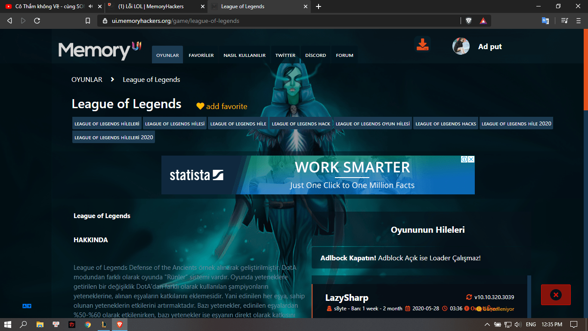Open the TWİTTER navigation link
Image resolution: width=588 pixels, height=331 pixels.
pos(285,55)
